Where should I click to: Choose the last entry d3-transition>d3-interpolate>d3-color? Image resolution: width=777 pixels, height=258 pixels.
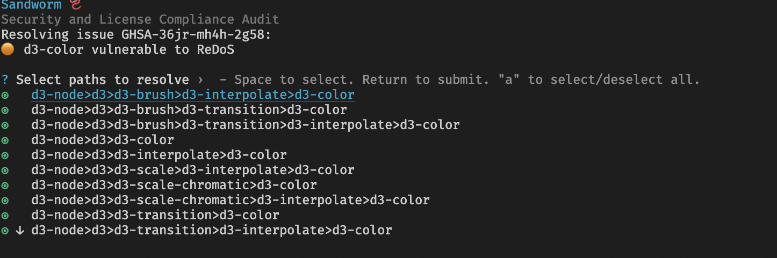pyautogui.click(x=211, y=231)
